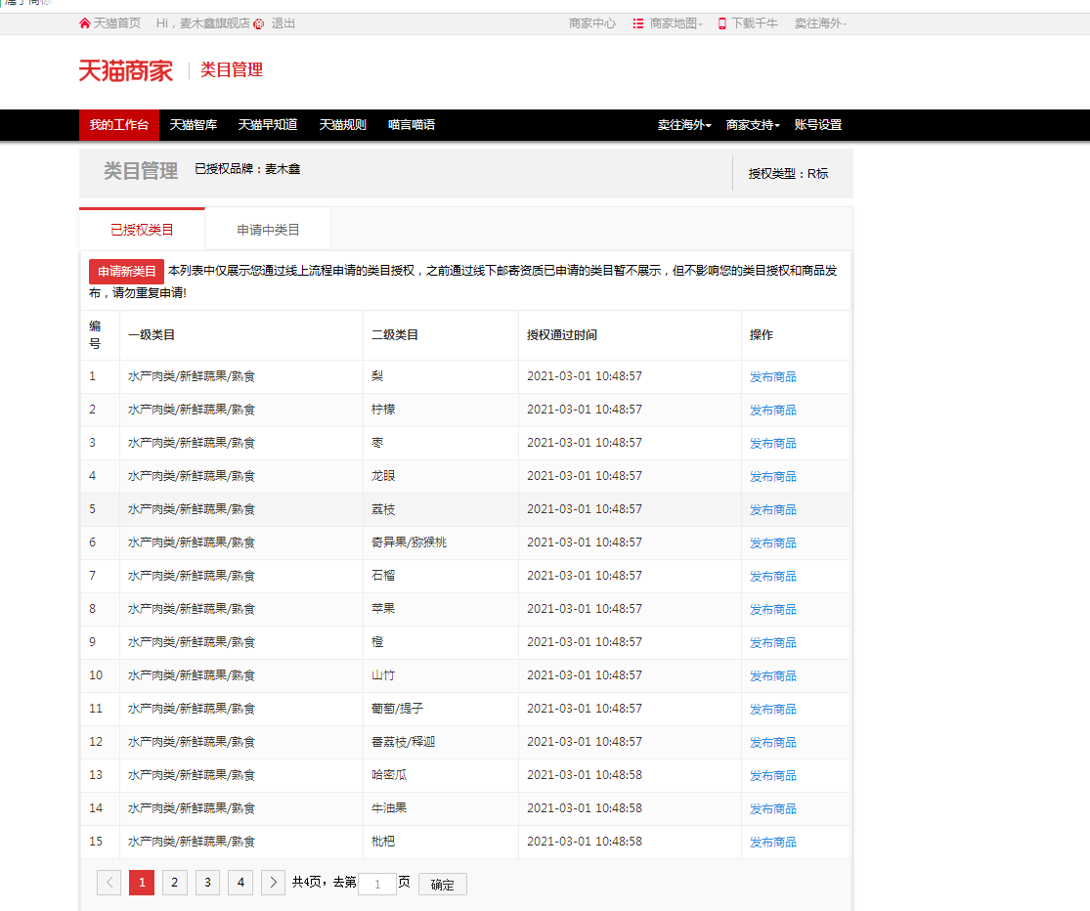
Task: Click 发布商品 for 山竹 row
Action: (x=773, y=676)
